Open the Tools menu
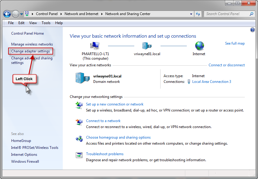 (46, 23)
